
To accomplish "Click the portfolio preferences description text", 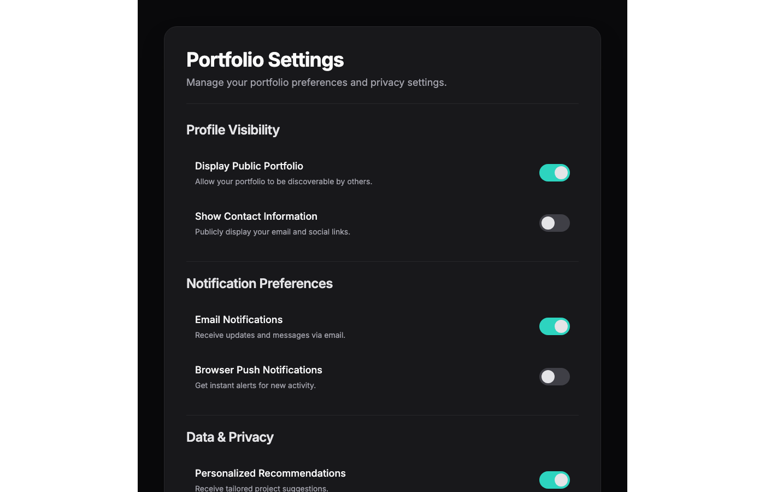I will (316, 82).
